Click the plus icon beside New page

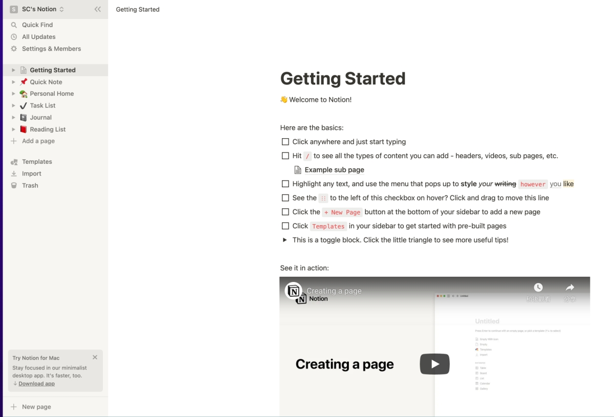pyautogui.click(x=14, y=407)
